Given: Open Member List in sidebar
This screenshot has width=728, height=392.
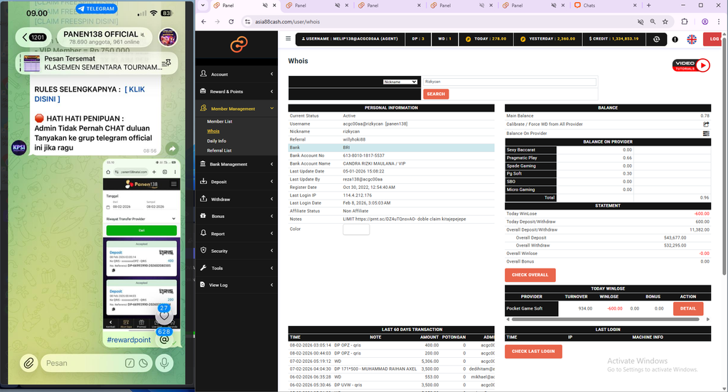Looking at the screenshot, I should (220, 121).
